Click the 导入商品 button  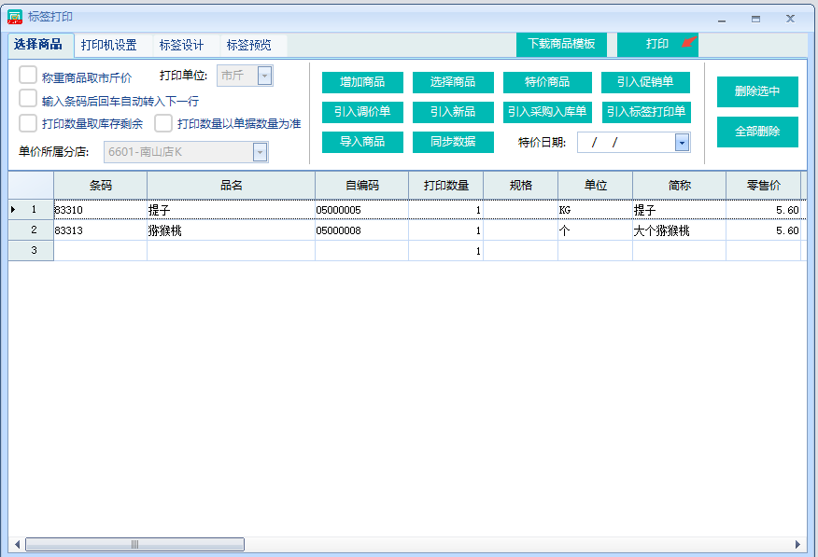[x=362, y=142]
